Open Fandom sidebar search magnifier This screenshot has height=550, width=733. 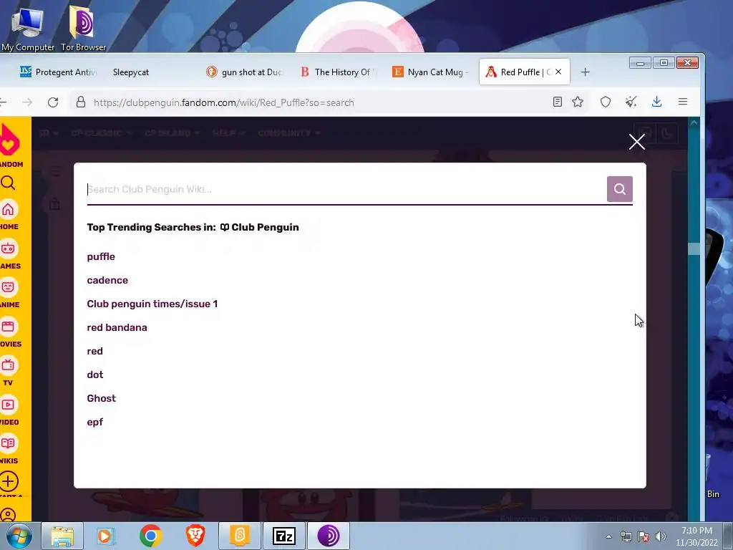[x=7, y=183]
